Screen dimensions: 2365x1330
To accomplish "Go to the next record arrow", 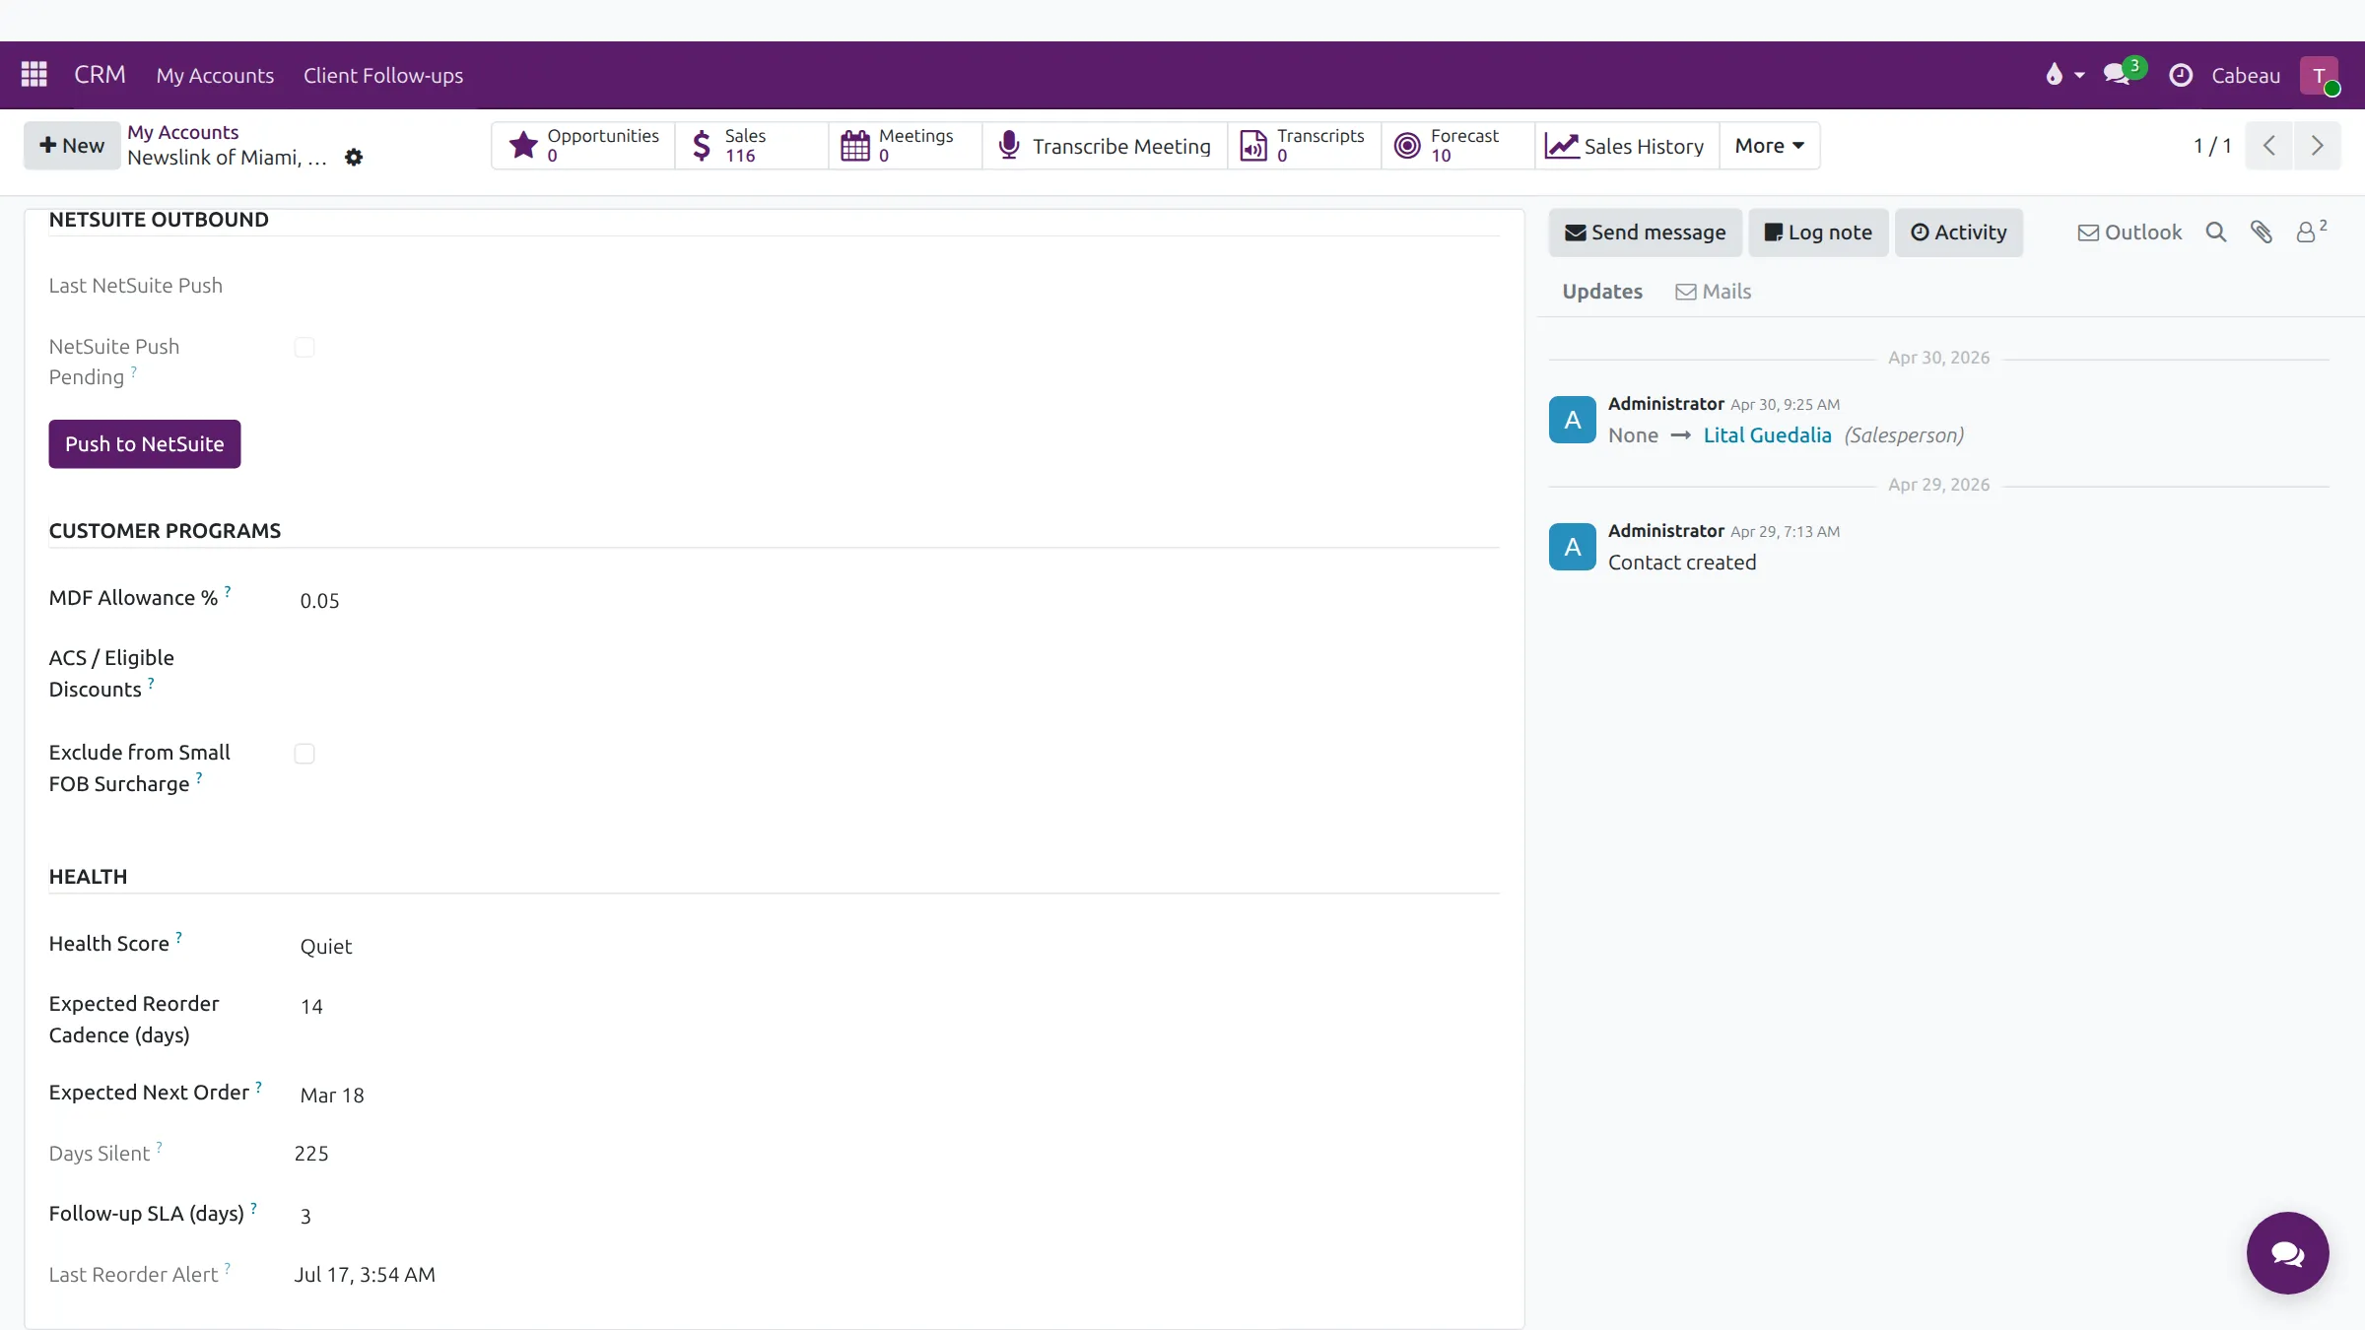I will tap(2317, 146).
